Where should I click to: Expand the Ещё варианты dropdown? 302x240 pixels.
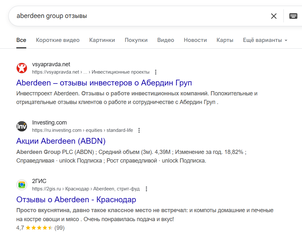[x=265, y=40]
